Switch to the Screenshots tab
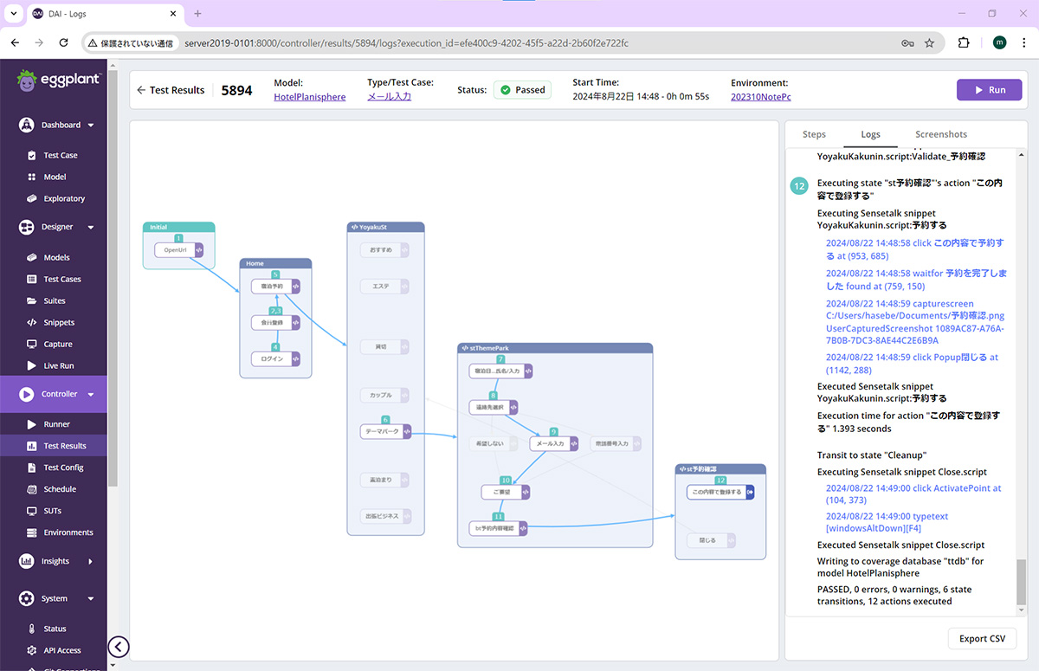The width and height of the screenshot is (1039, 671). pos(941,134)
